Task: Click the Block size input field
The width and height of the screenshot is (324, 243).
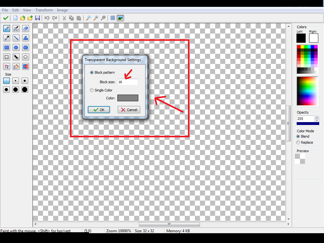Action: pyautogui.click(x=128, y=82)
